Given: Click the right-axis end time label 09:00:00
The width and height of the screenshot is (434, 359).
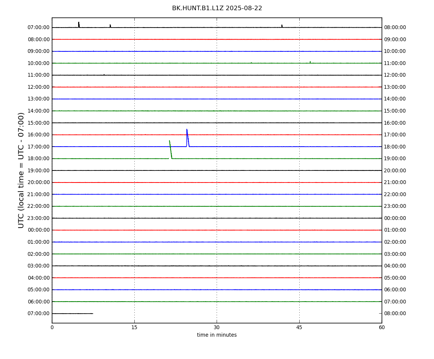Looking at the screenshot, I should point(395,39).
